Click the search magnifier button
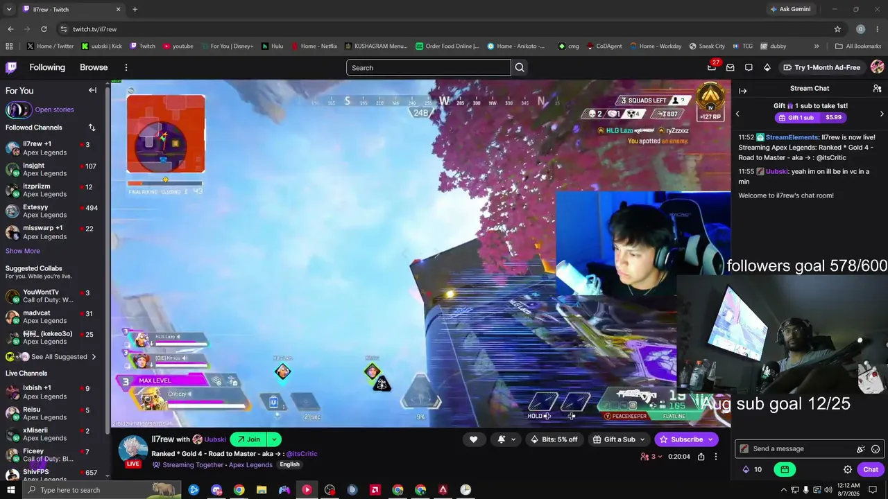 pos(520,67)
